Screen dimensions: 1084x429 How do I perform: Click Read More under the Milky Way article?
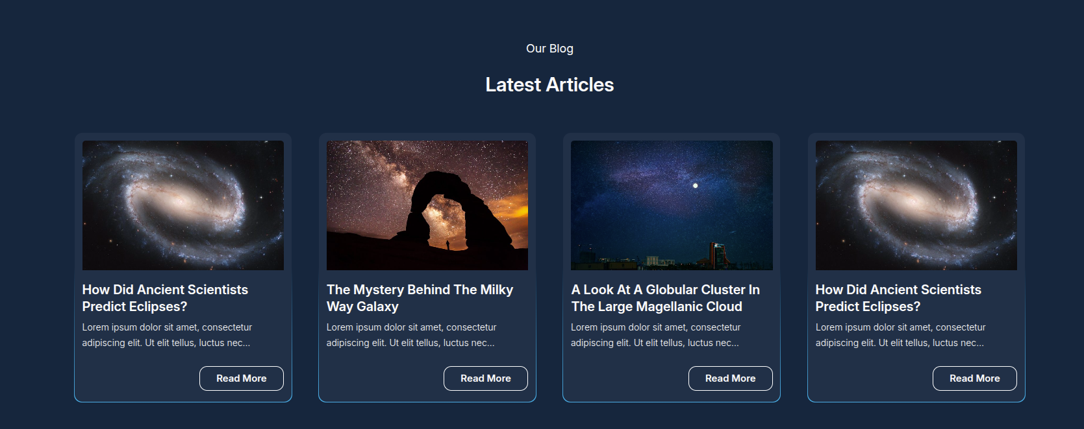[x=486, y=378]
